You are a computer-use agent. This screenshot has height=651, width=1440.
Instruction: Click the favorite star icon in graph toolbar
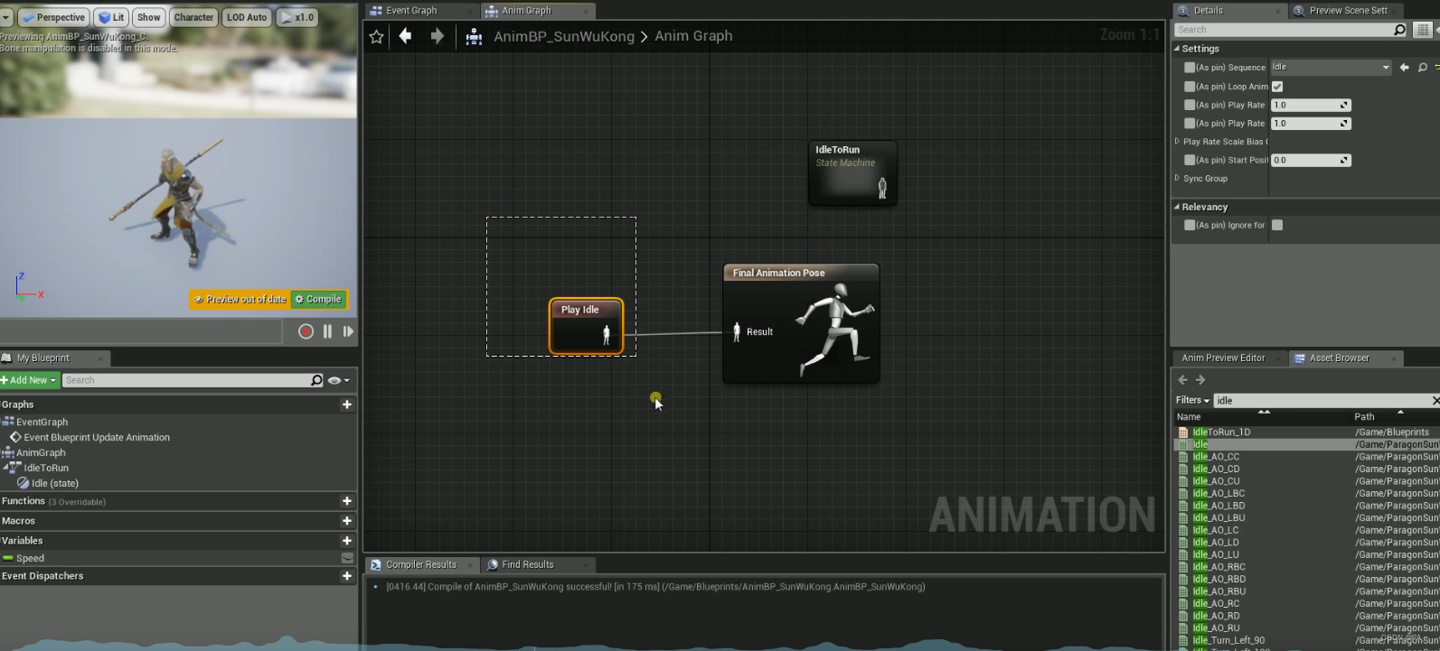click(x=376, y=36)
